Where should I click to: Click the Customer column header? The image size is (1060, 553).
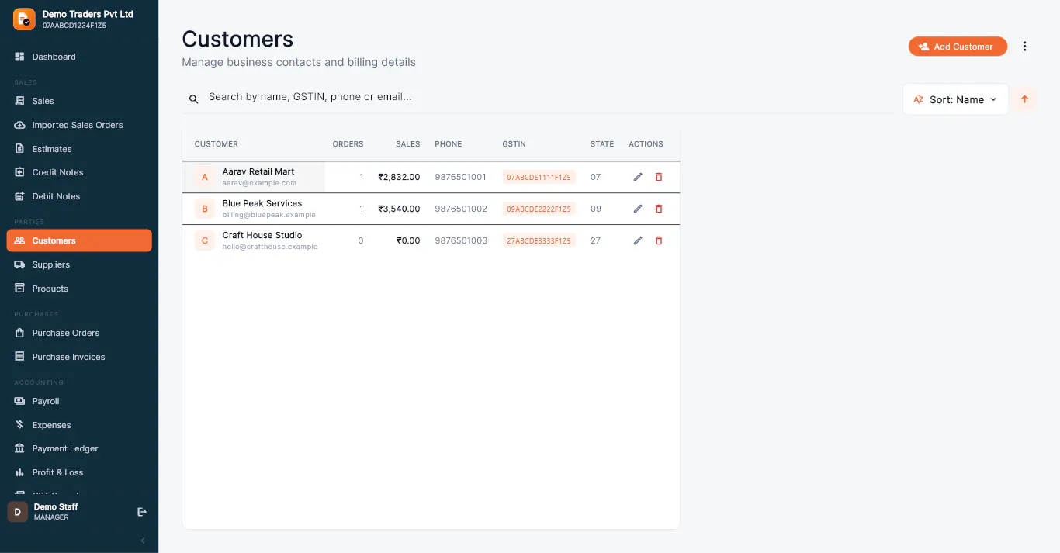217,144
